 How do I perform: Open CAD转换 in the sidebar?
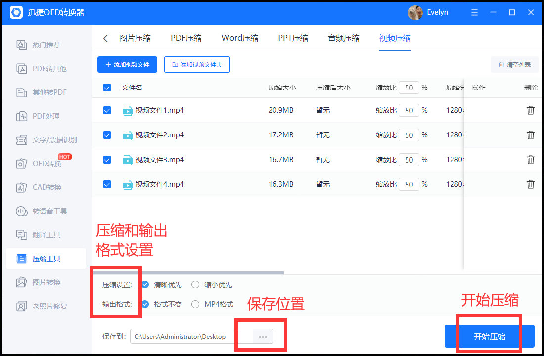pyautogui.click(x=39, y=188)
